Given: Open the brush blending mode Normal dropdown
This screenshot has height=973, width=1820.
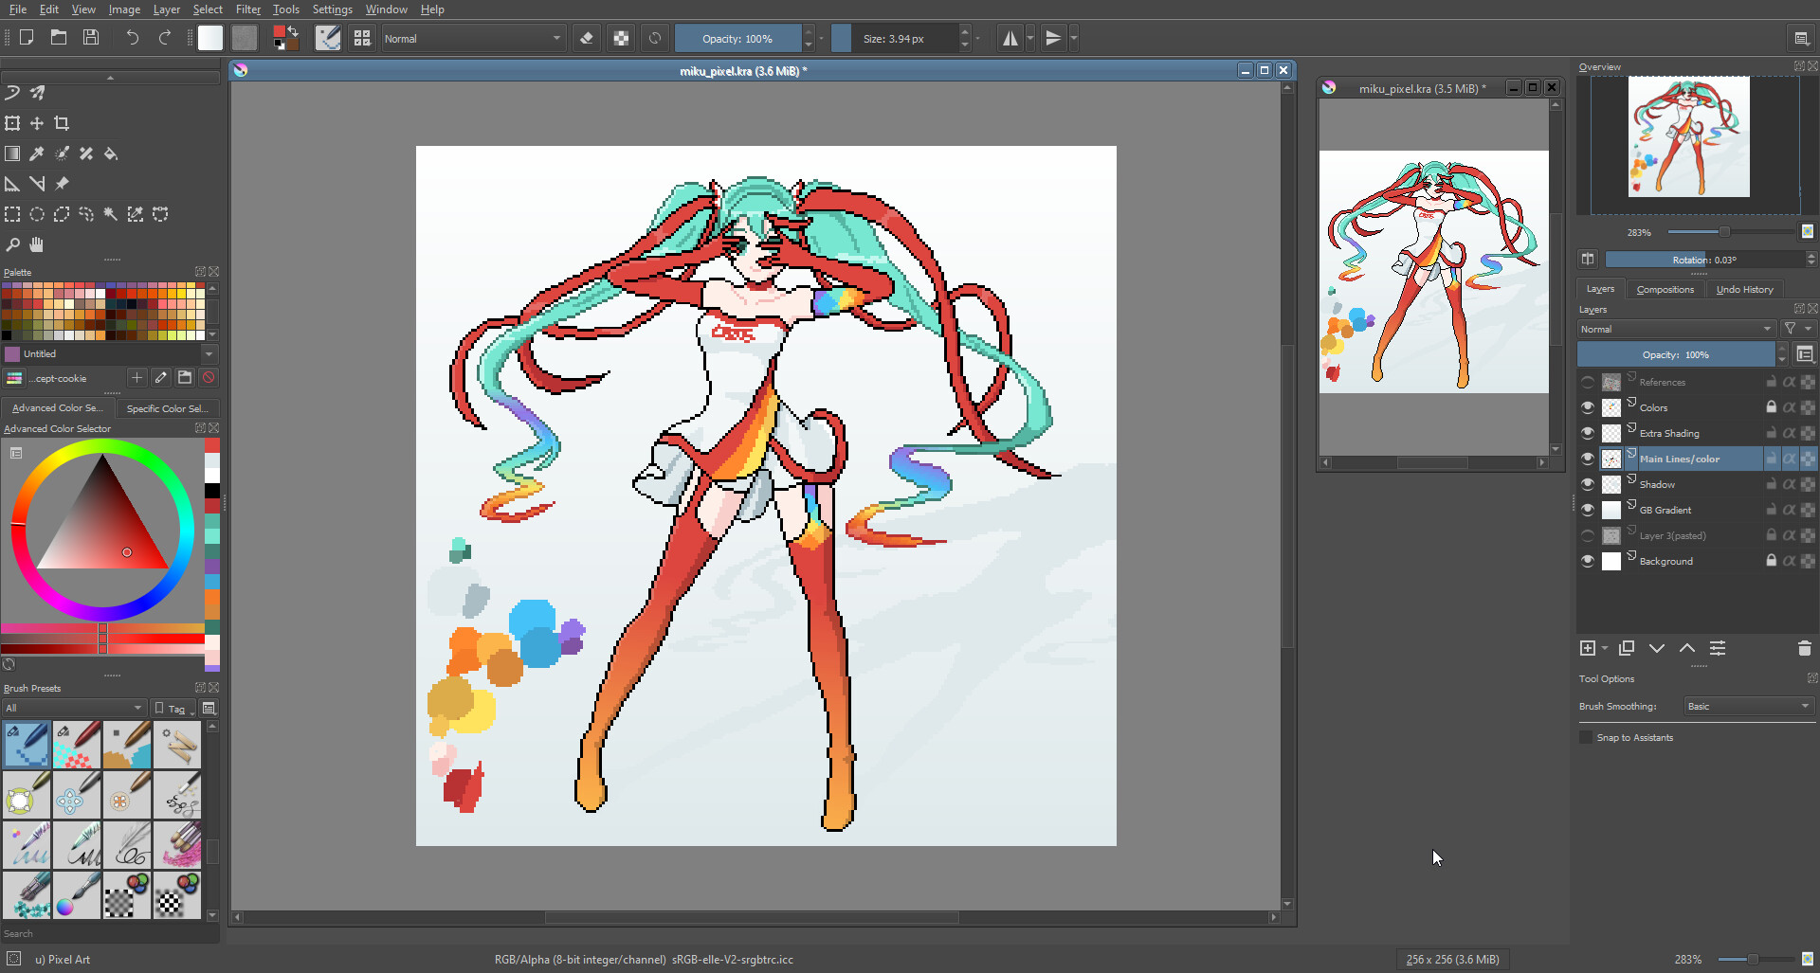Looking at the screenshot, I should point(473,39).
